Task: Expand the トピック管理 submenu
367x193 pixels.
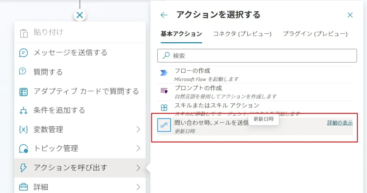Action: tap(138, 149)
